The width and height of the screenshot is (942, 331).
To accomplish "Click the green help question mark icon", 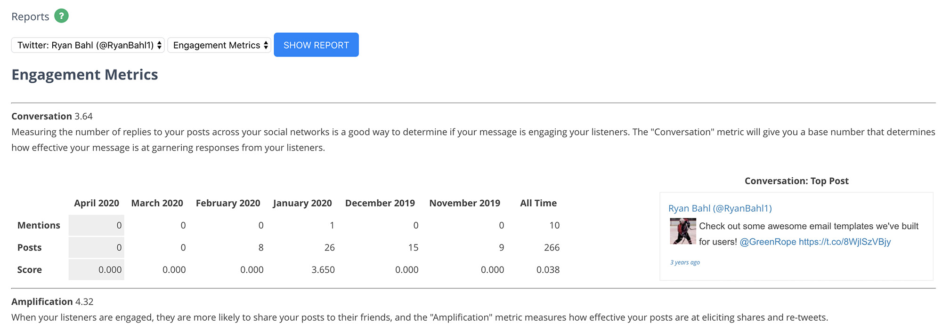I will click(61, 16).
